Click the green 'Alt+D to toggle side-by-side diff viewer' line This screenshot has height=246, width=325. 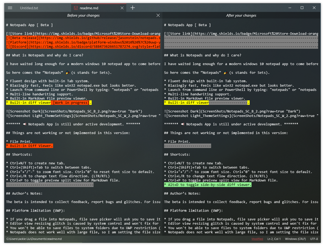[208, 185]
